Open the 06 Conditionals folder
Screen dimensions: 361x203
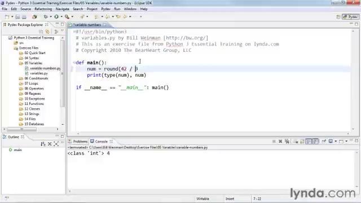[36, 78]
